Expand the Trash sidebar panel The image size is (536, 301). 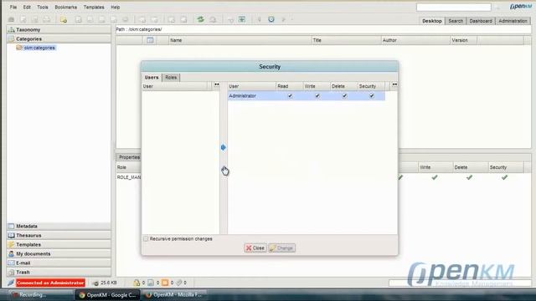pos(59,273)
